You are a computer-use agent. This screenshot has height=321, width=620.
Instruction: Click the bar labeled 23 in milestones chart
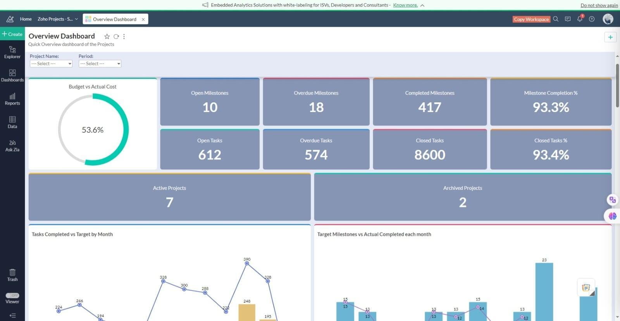[544, 292]
